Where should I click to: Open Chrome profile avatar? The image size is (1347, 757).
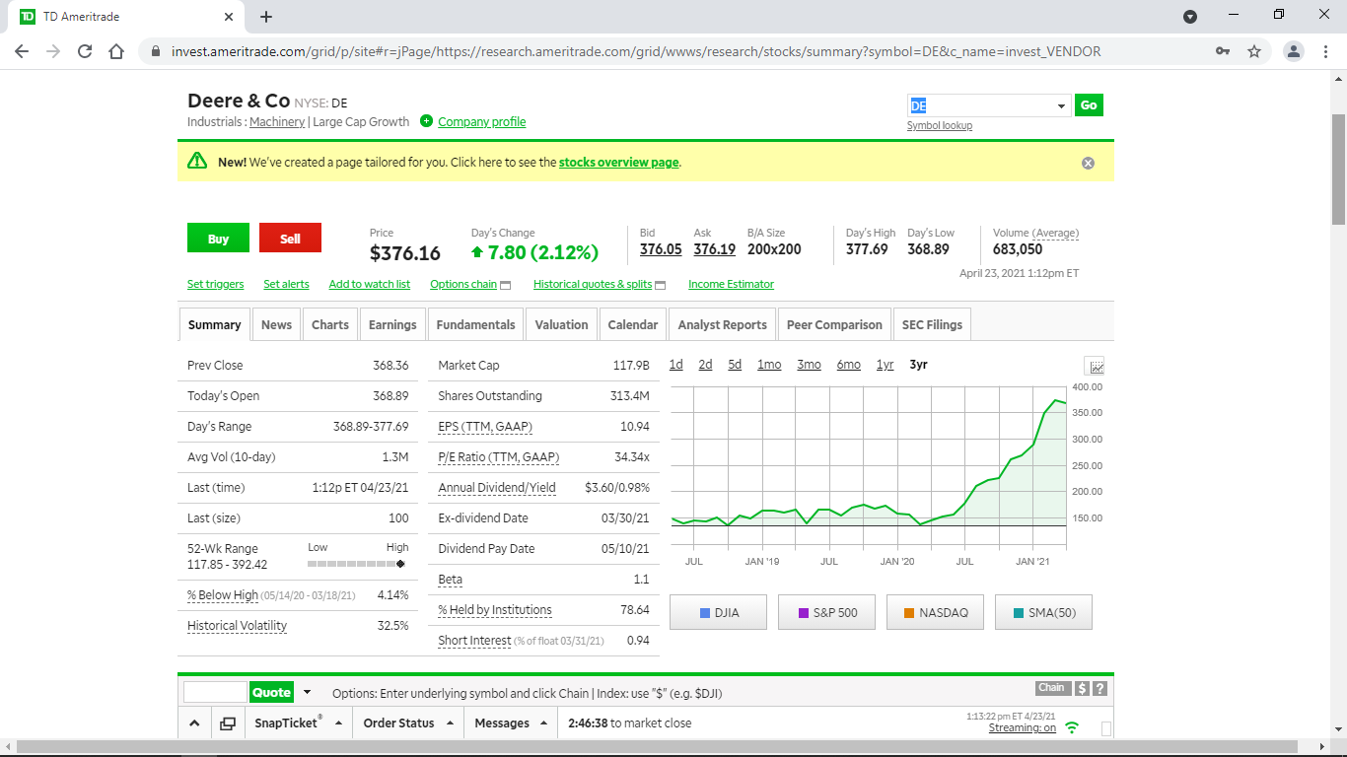pos(1295,51)
